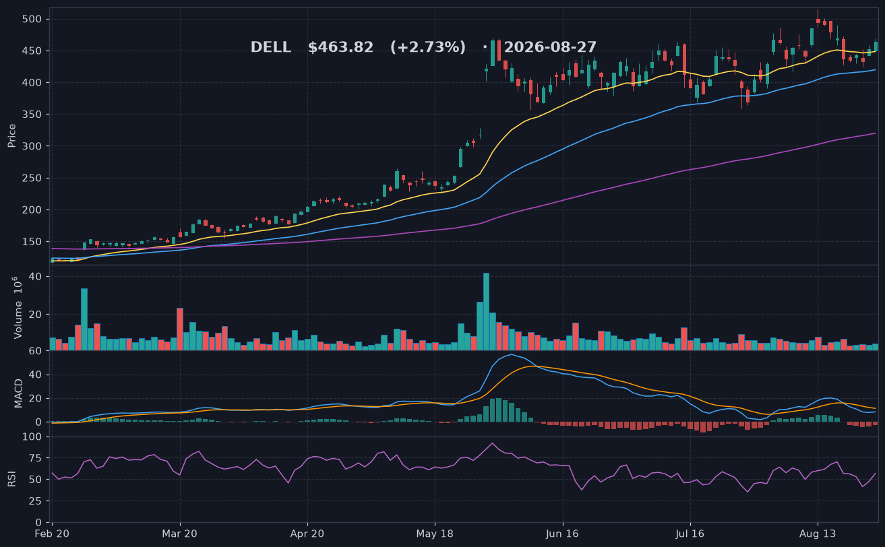Select the Apr 20 date axis label
Viewport: 885px width, 547px height.
(x=307, y=534)
